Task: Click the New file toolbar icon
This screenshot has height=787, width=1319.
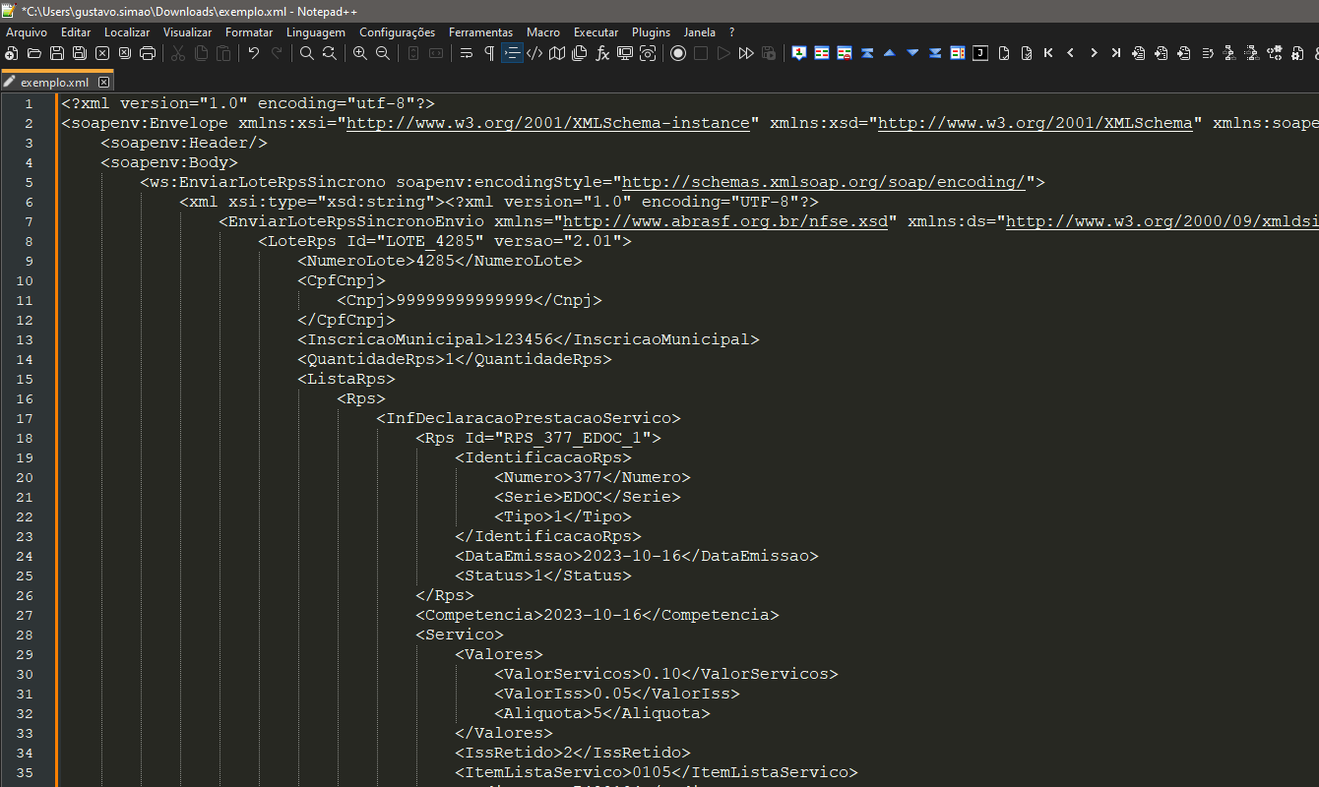Action: pyautogui.click(x=12, y=53)
